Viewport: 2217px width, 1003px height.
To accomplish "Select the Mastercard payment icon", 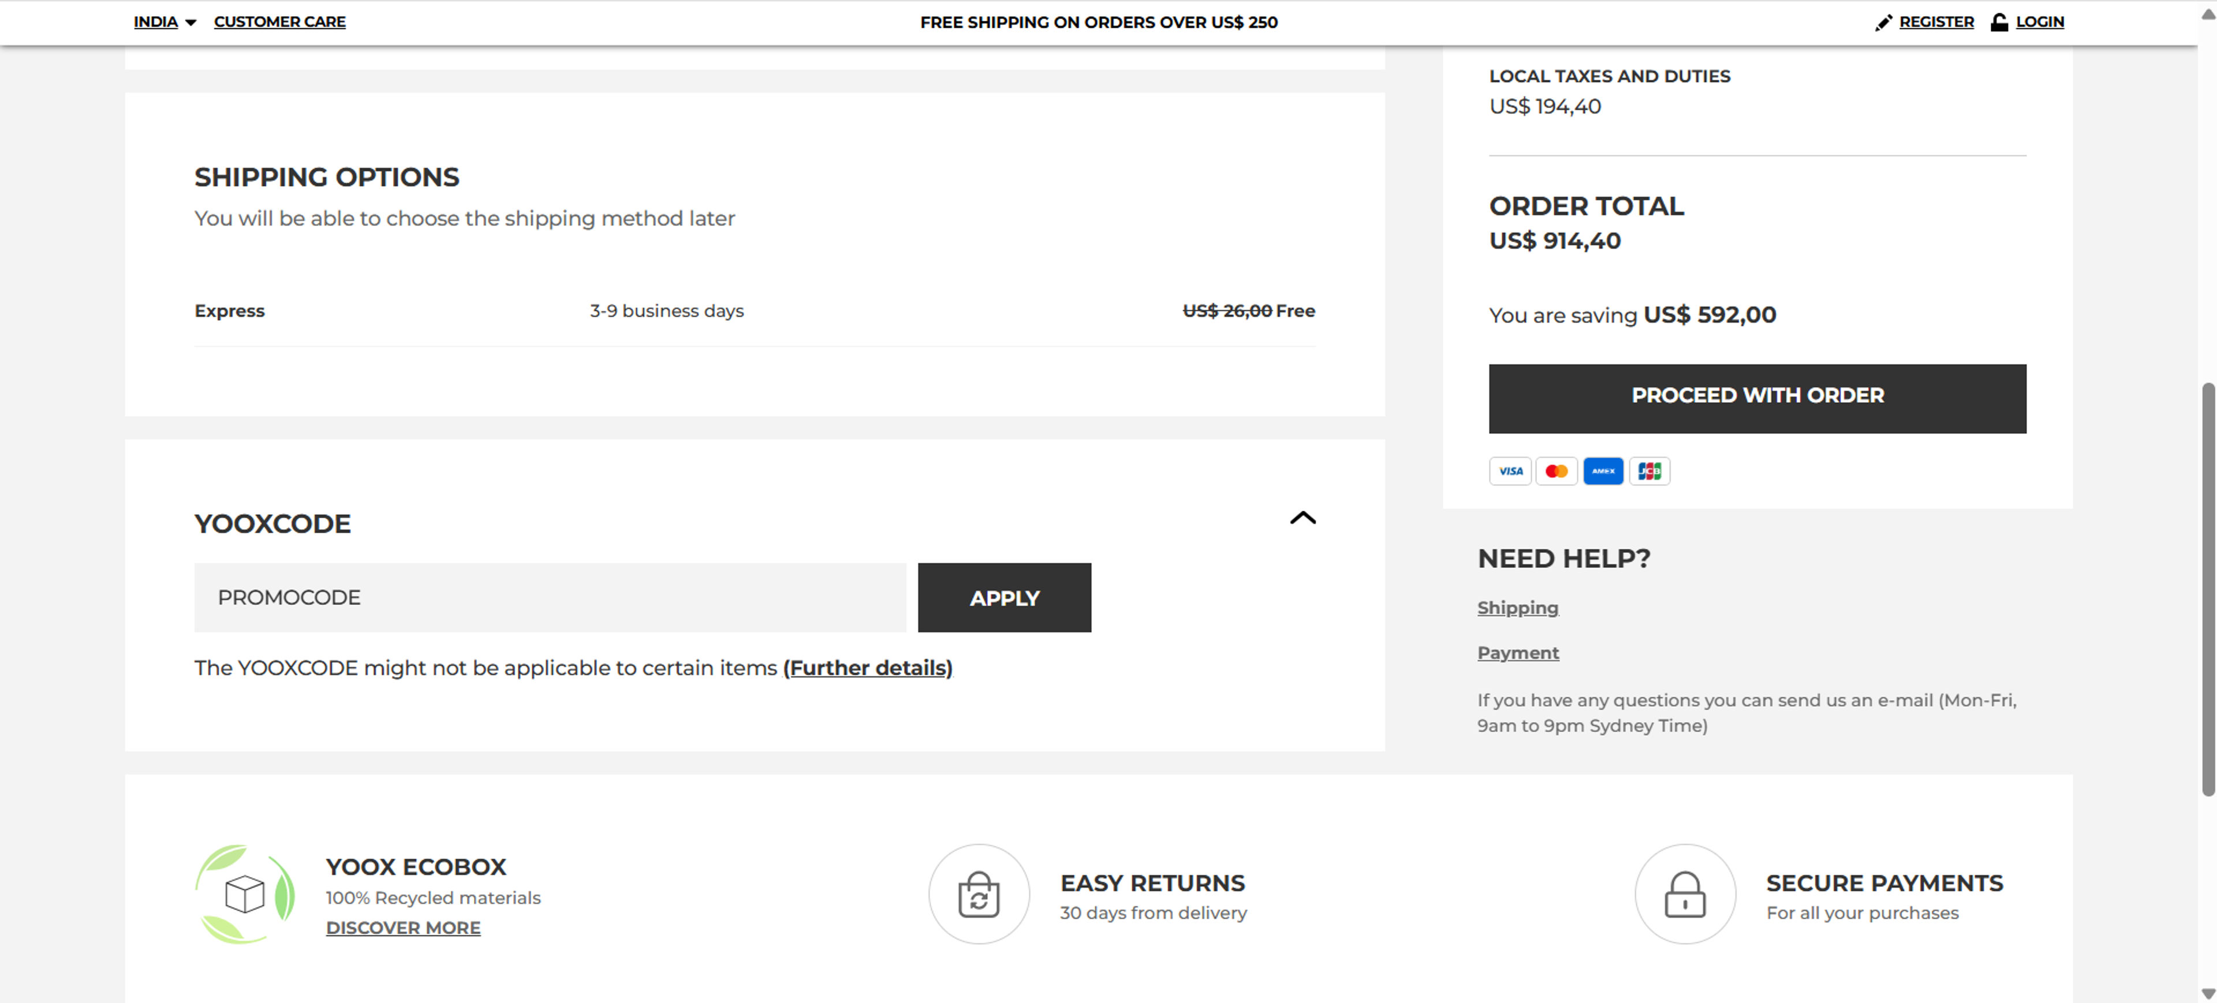I will tap(1556, 470).
